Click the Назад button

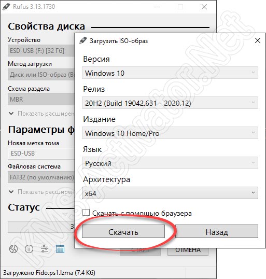(x=217, y=231)
